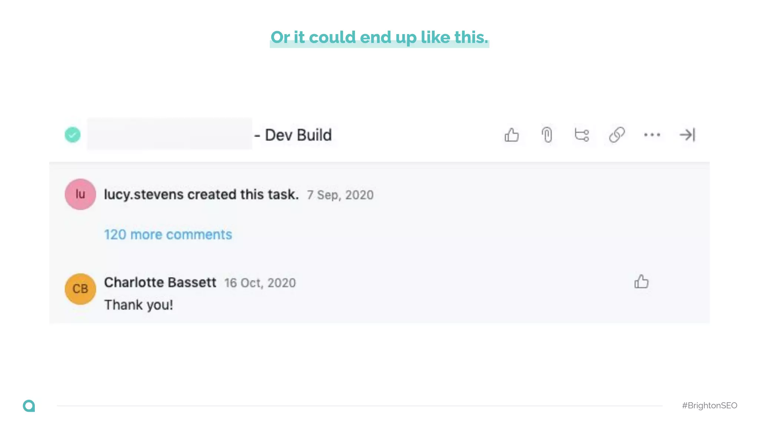
Task: Click the 'Thank you!' comment text
Action: (139, 305)
